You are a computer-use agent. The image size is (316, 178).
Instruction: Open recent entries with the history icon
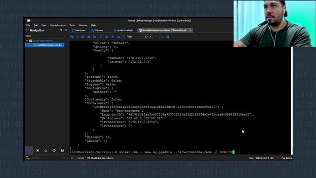click(x=54, y=150)
